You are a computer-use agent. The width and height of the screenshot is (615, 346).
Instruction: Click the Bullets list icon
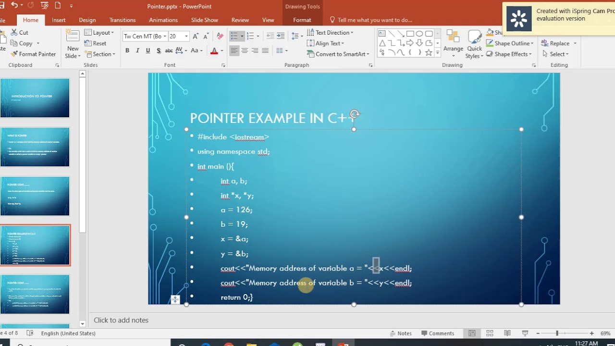click(234, 36)
